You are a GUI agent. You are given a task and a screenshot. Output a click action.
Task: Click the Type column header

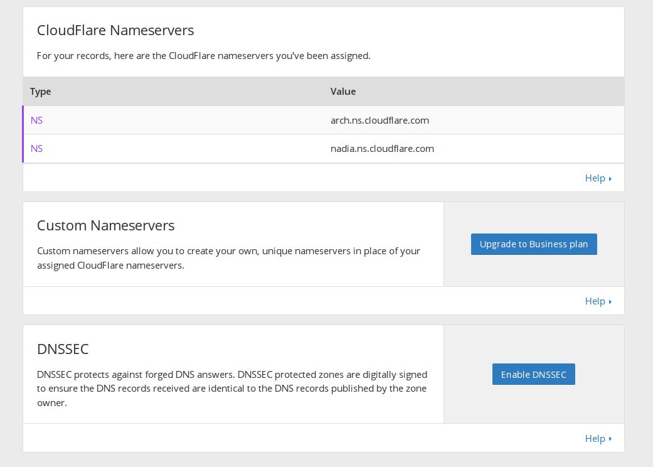[x=40, y=92]
